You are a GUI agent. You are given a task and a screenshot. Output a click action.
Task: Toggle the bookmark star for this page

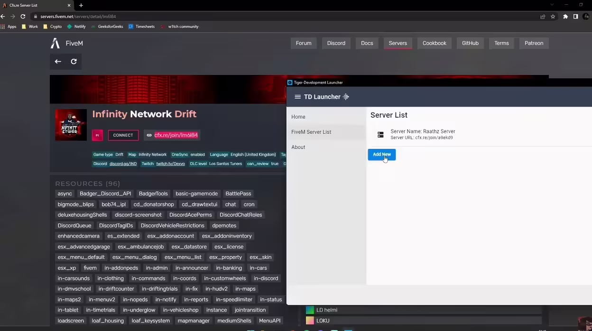(x=553, y=16)
